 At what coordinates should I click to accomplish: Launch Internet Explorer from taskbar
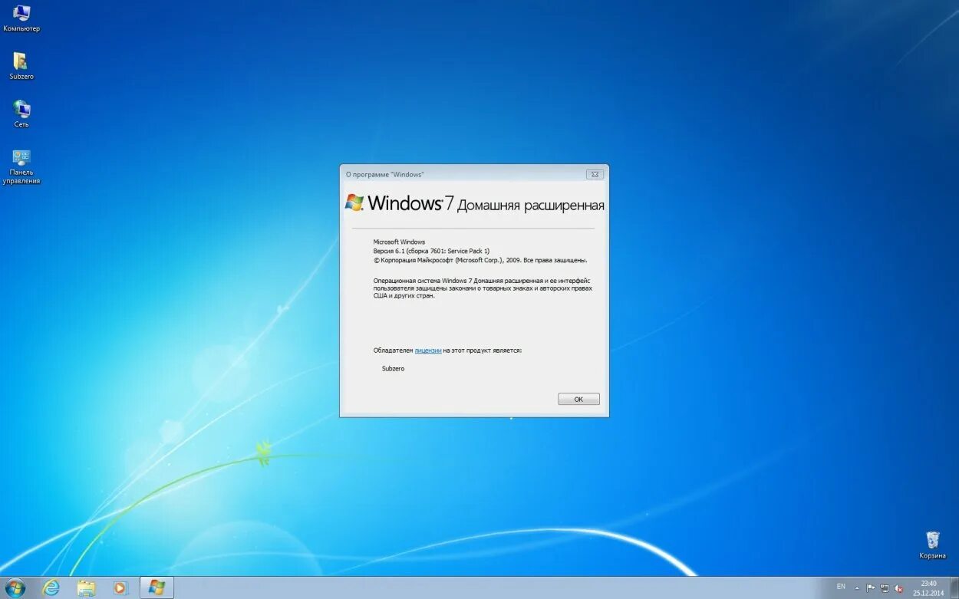tap(51, 588)
